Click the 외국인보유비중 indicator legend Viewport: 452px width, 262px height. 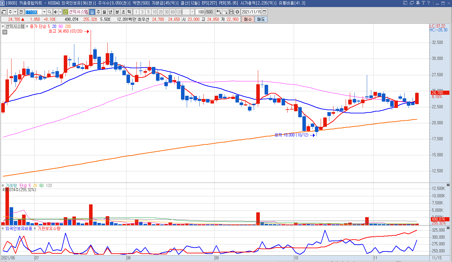[x=19, y=228]
